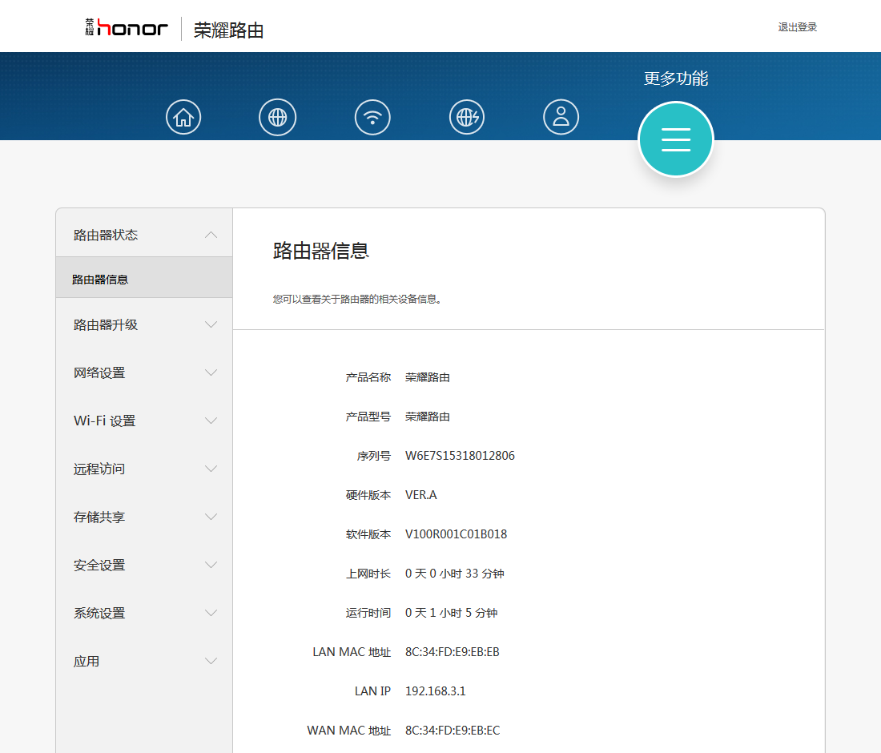Open the user account person icon
The height and width of the screenshot is (753, 881).
561,118
